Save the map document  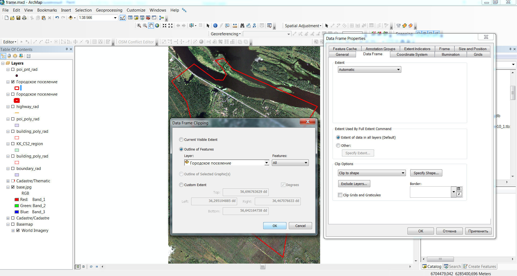click(18, 18)
